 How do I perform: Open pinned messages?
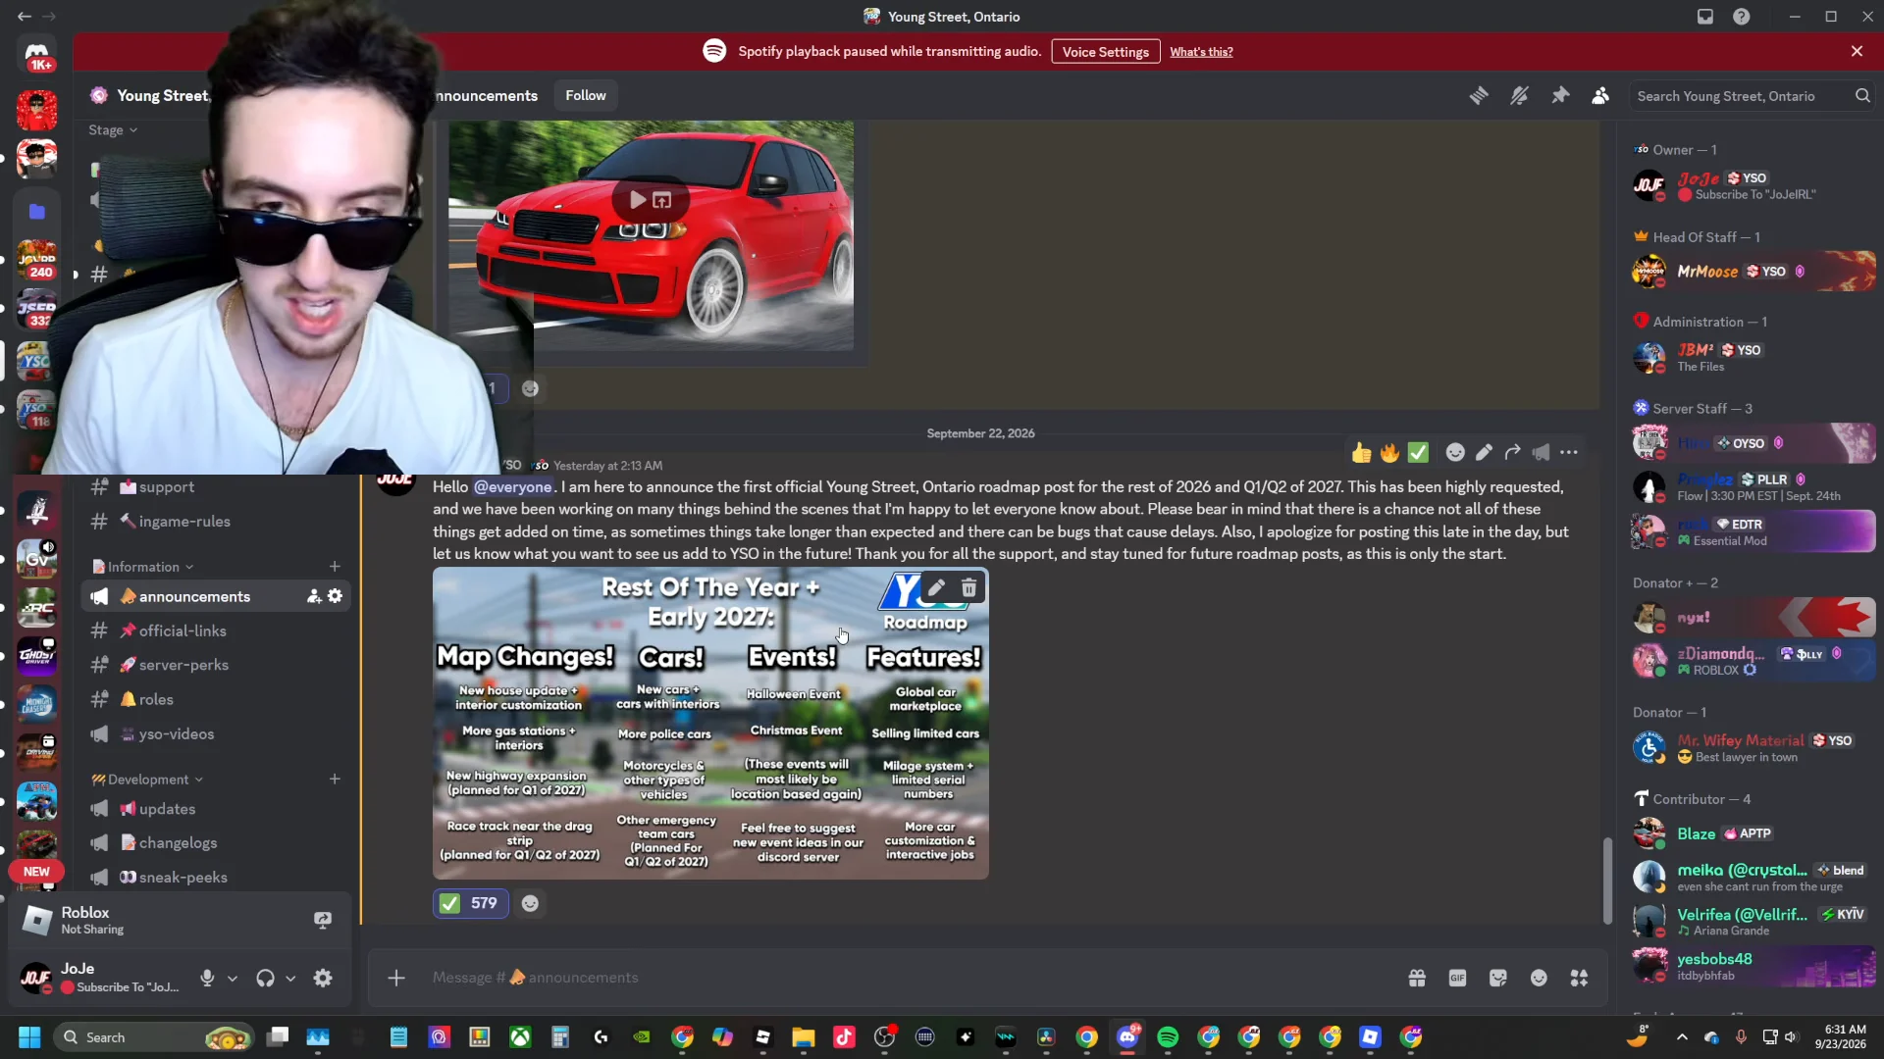coord(1560,95)
